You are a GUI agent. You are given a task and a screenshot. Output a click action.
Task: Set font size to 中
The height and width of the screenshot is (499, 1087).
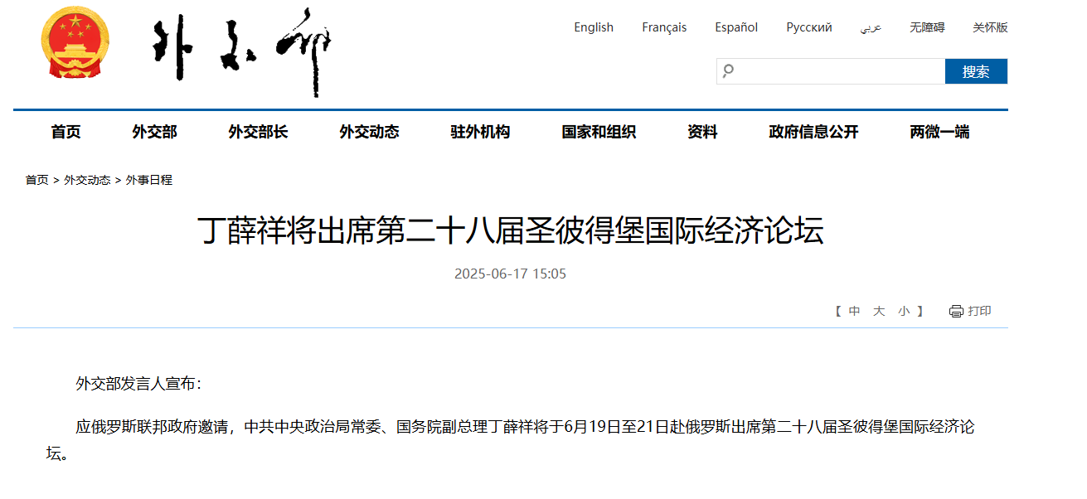[854, 312]
